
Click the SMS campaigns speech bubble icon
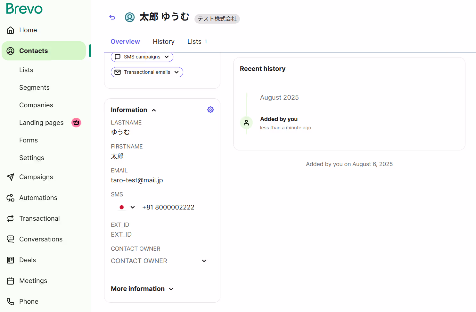118,57
